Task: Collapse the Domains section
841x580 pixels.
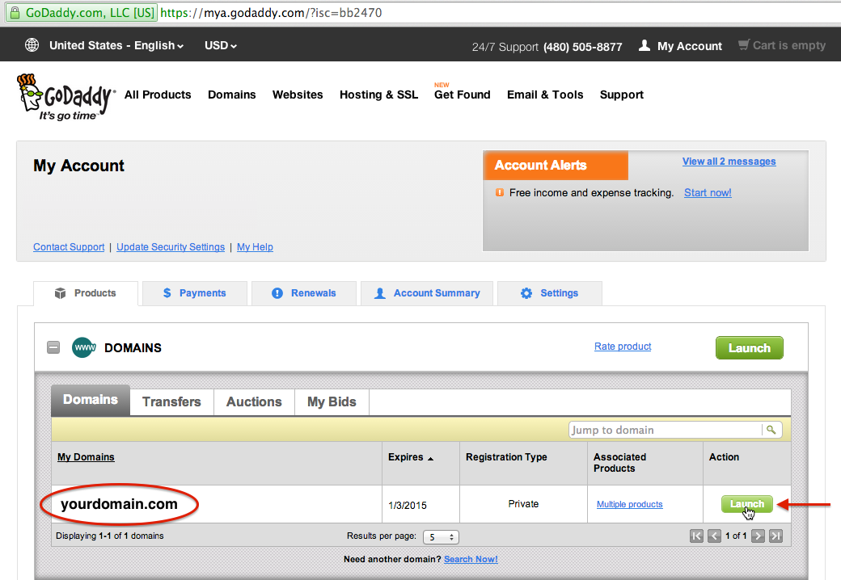Action: (x=53, y=347)
